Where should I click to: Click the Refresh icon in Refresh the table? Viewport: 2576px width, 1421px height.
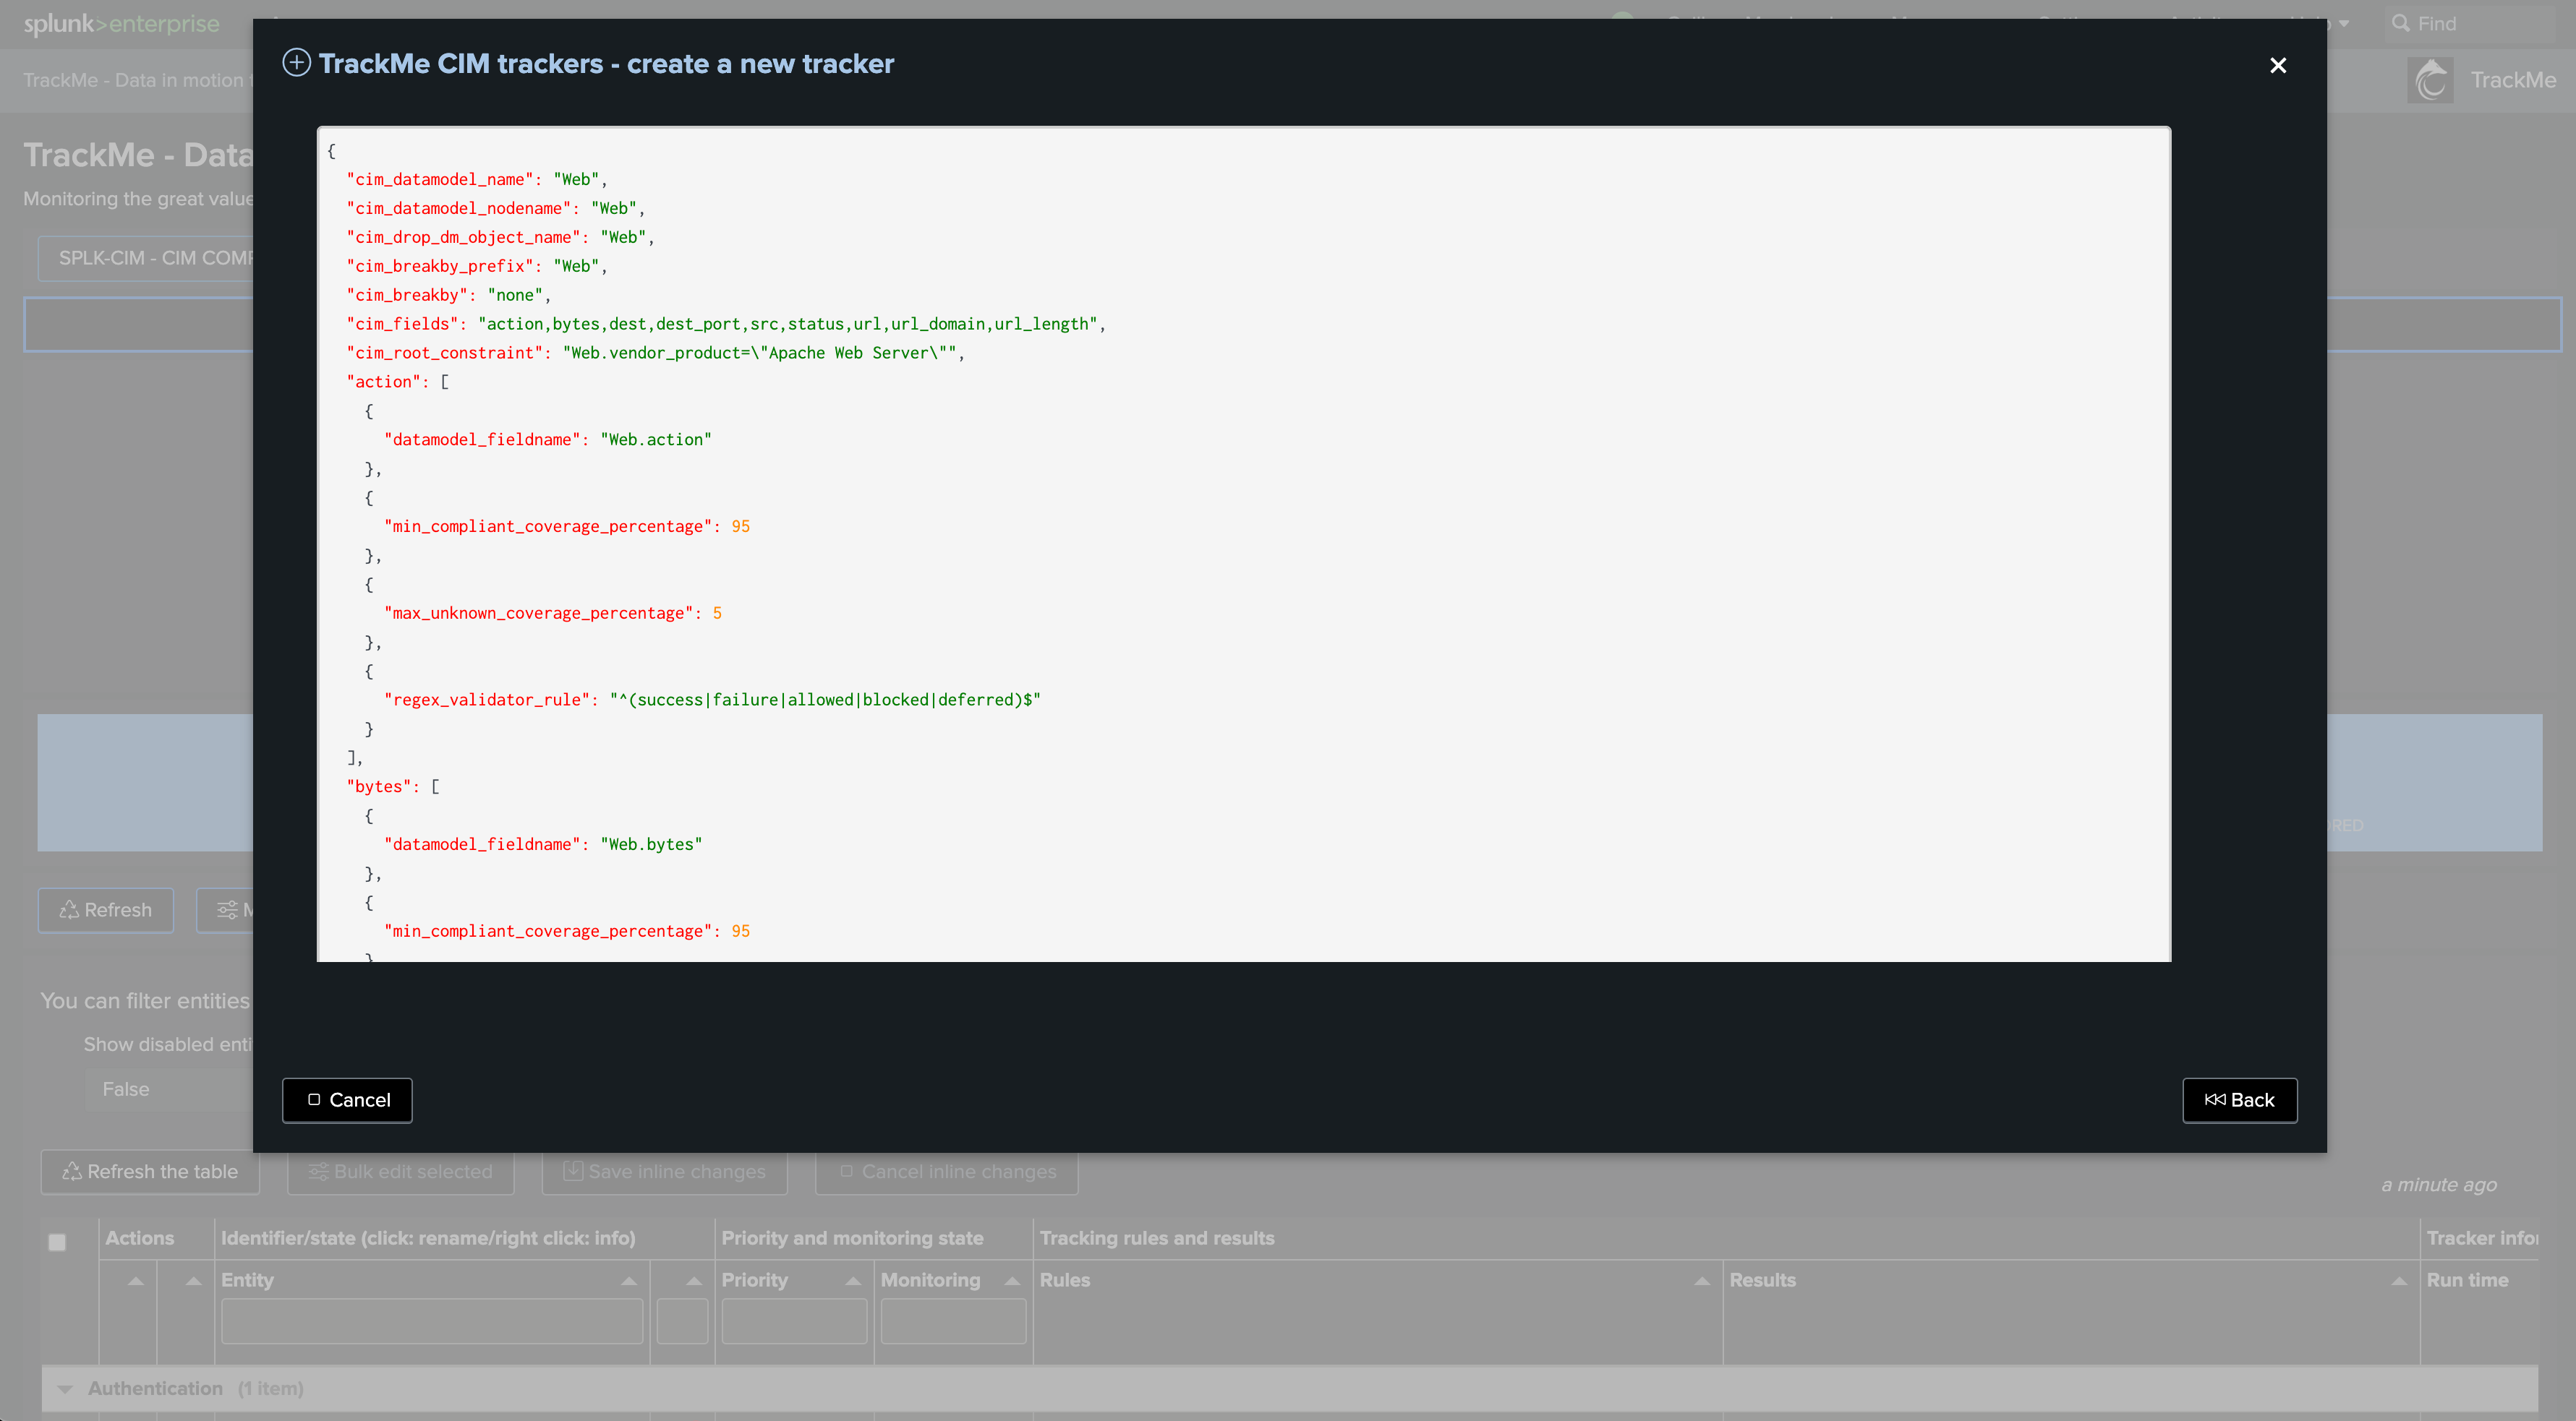click(x=72, y=1171)
